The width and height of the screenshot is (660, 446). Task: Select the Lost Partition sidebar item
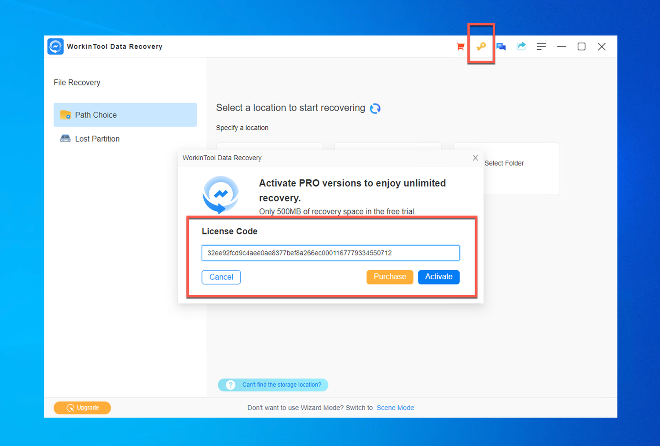click(x=125, y=139)
